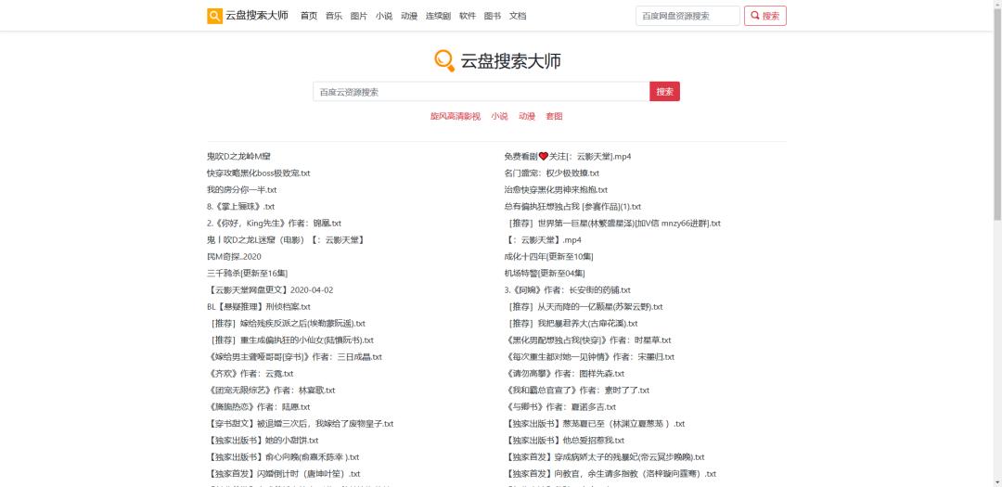Image resolution: width=1002 pixels, height=487 pixels.
Task: Open 世界第一巨星(林繁盛星泽) result
Action: 613,223
